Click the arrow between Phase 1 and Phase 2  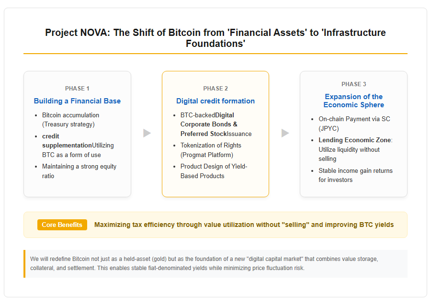147,133
